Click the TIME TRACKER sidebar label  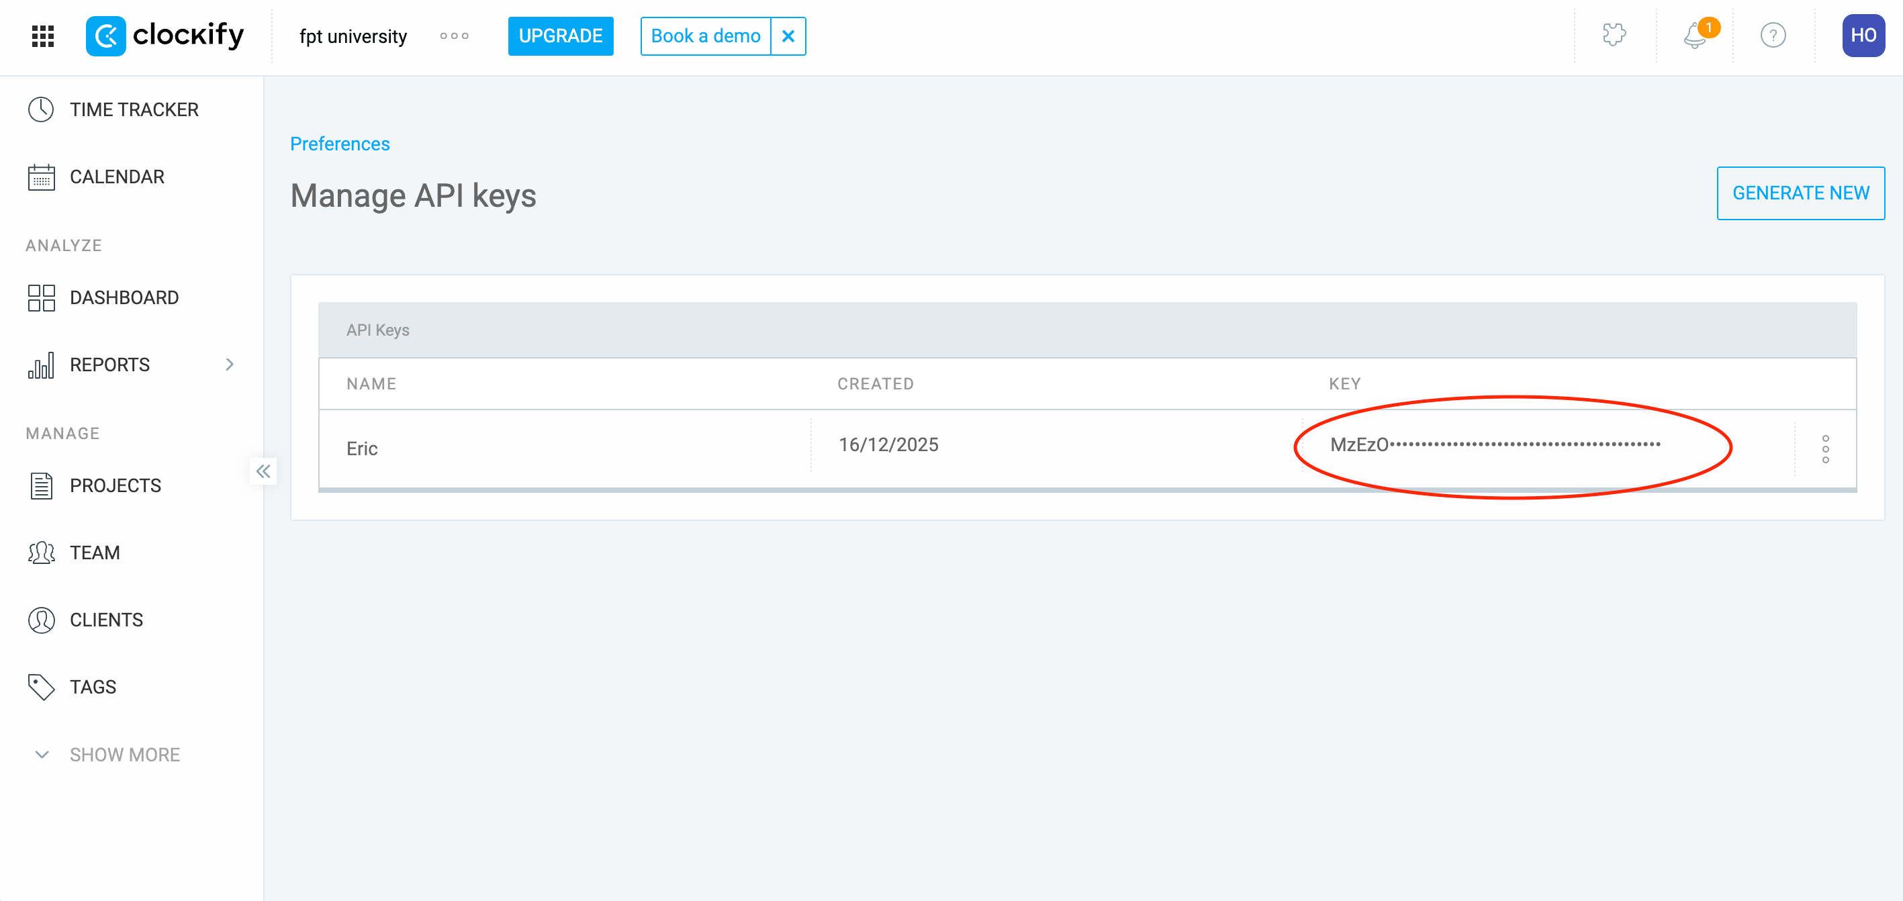pyautogui.click(x=134, y=109)
